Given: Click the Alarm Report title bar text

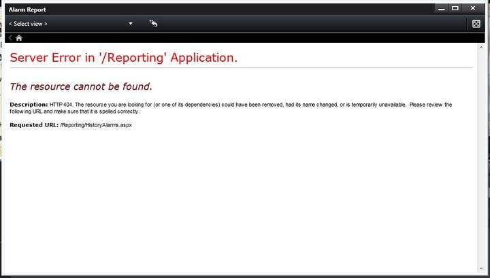Looking at the screenshot, I should 28,10.
